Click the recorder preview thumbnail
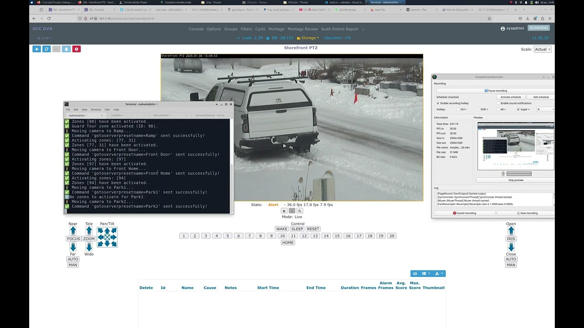584x328 pixels. [516, 146]
